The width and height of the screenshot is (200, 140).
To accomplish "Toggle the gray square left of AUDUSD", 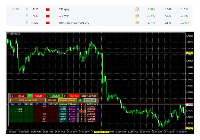I will pos(85,107).
